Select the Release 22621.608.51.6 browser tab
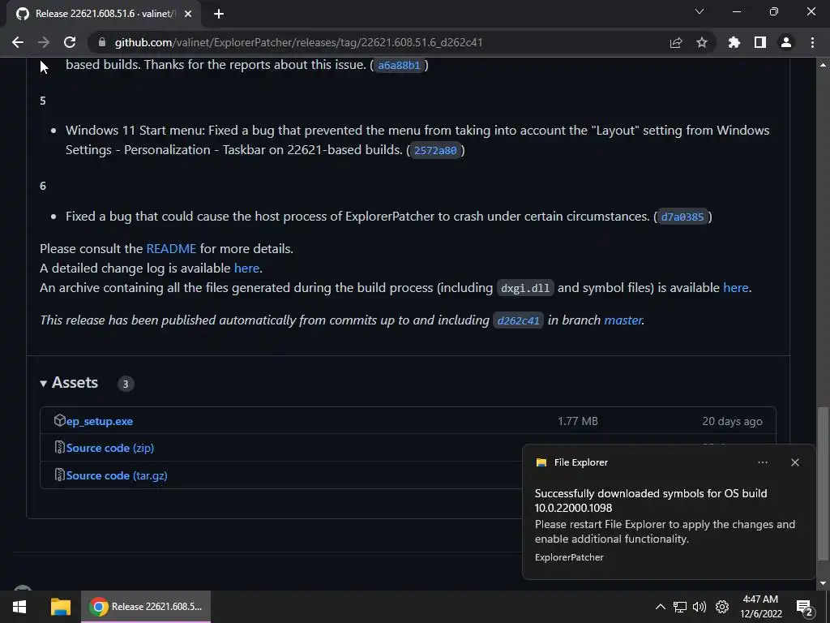Image resolution: width=830 pixels, height=623 pixels. pyautogui.click(x=105, y=14)
